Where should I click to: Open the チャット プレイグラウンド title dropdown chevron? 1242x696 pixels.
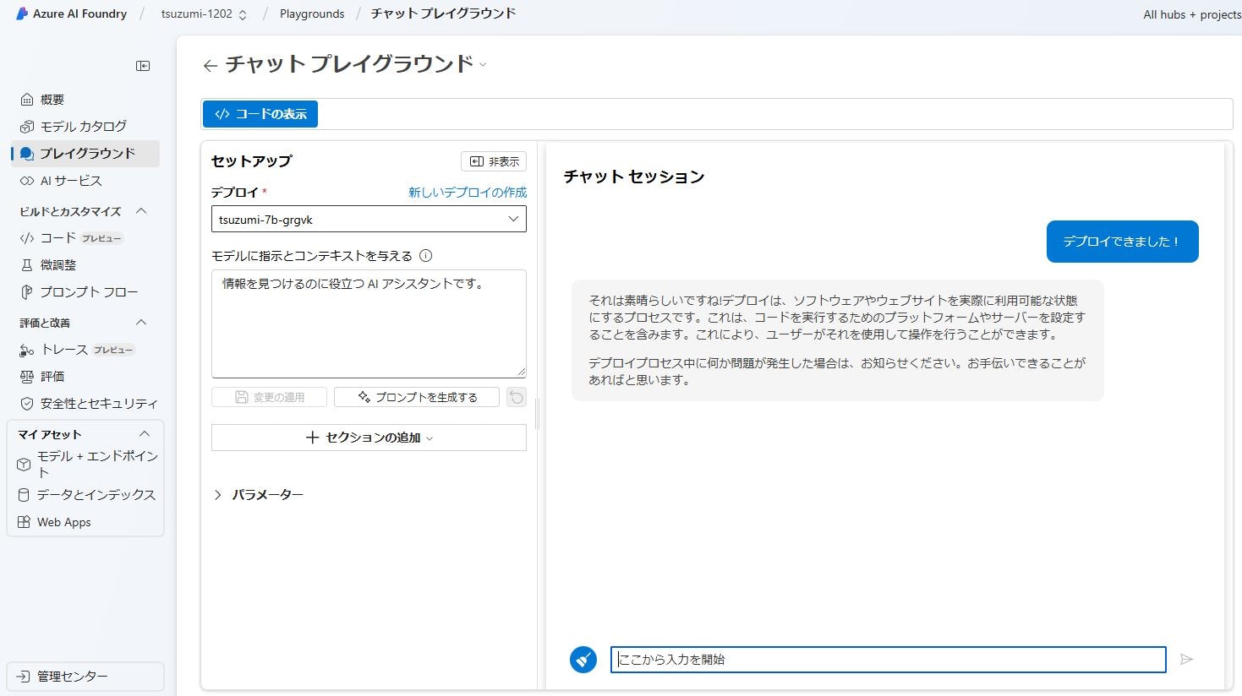coord(483,65)
